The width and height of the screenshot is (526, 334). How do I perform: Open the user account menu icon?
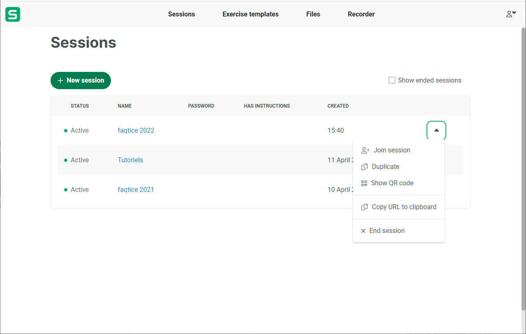(511, 14)
